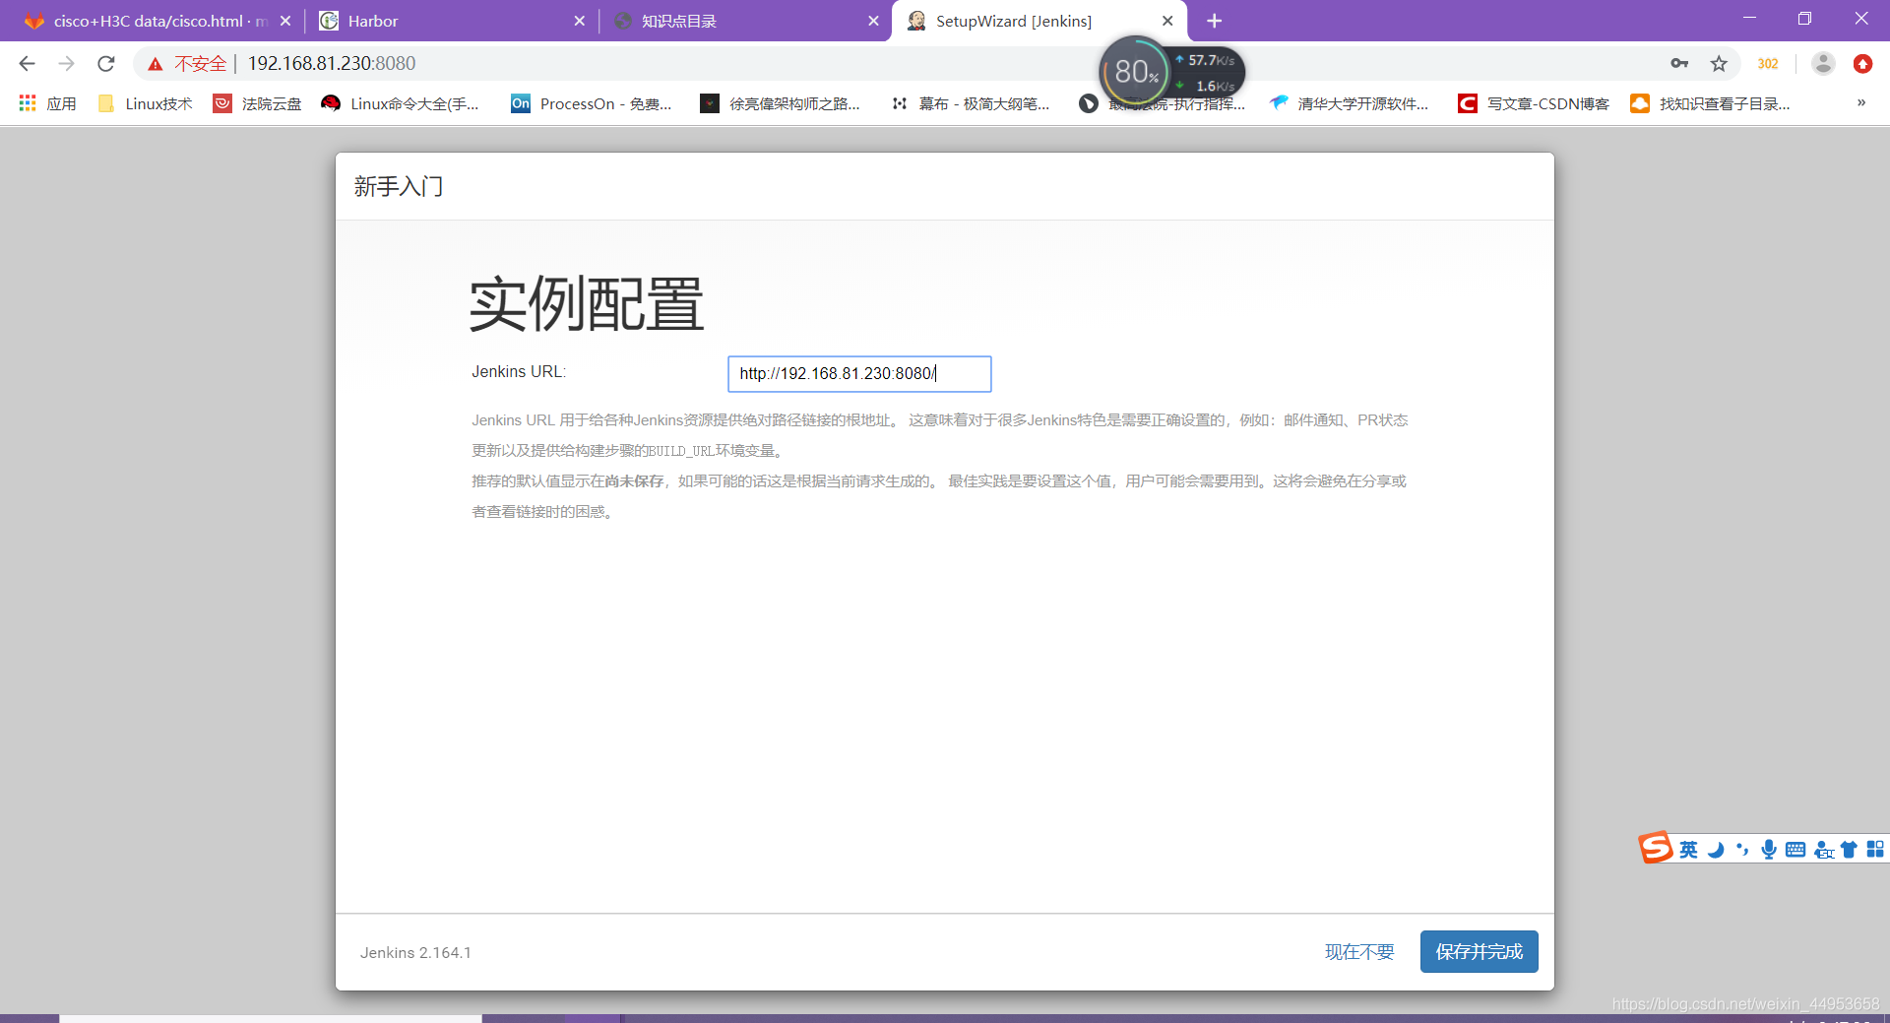The image size is (1890, 1023).
Task: Open the ProcessOn bookmark
Action: pyautogui.click(x=592, y=103)
